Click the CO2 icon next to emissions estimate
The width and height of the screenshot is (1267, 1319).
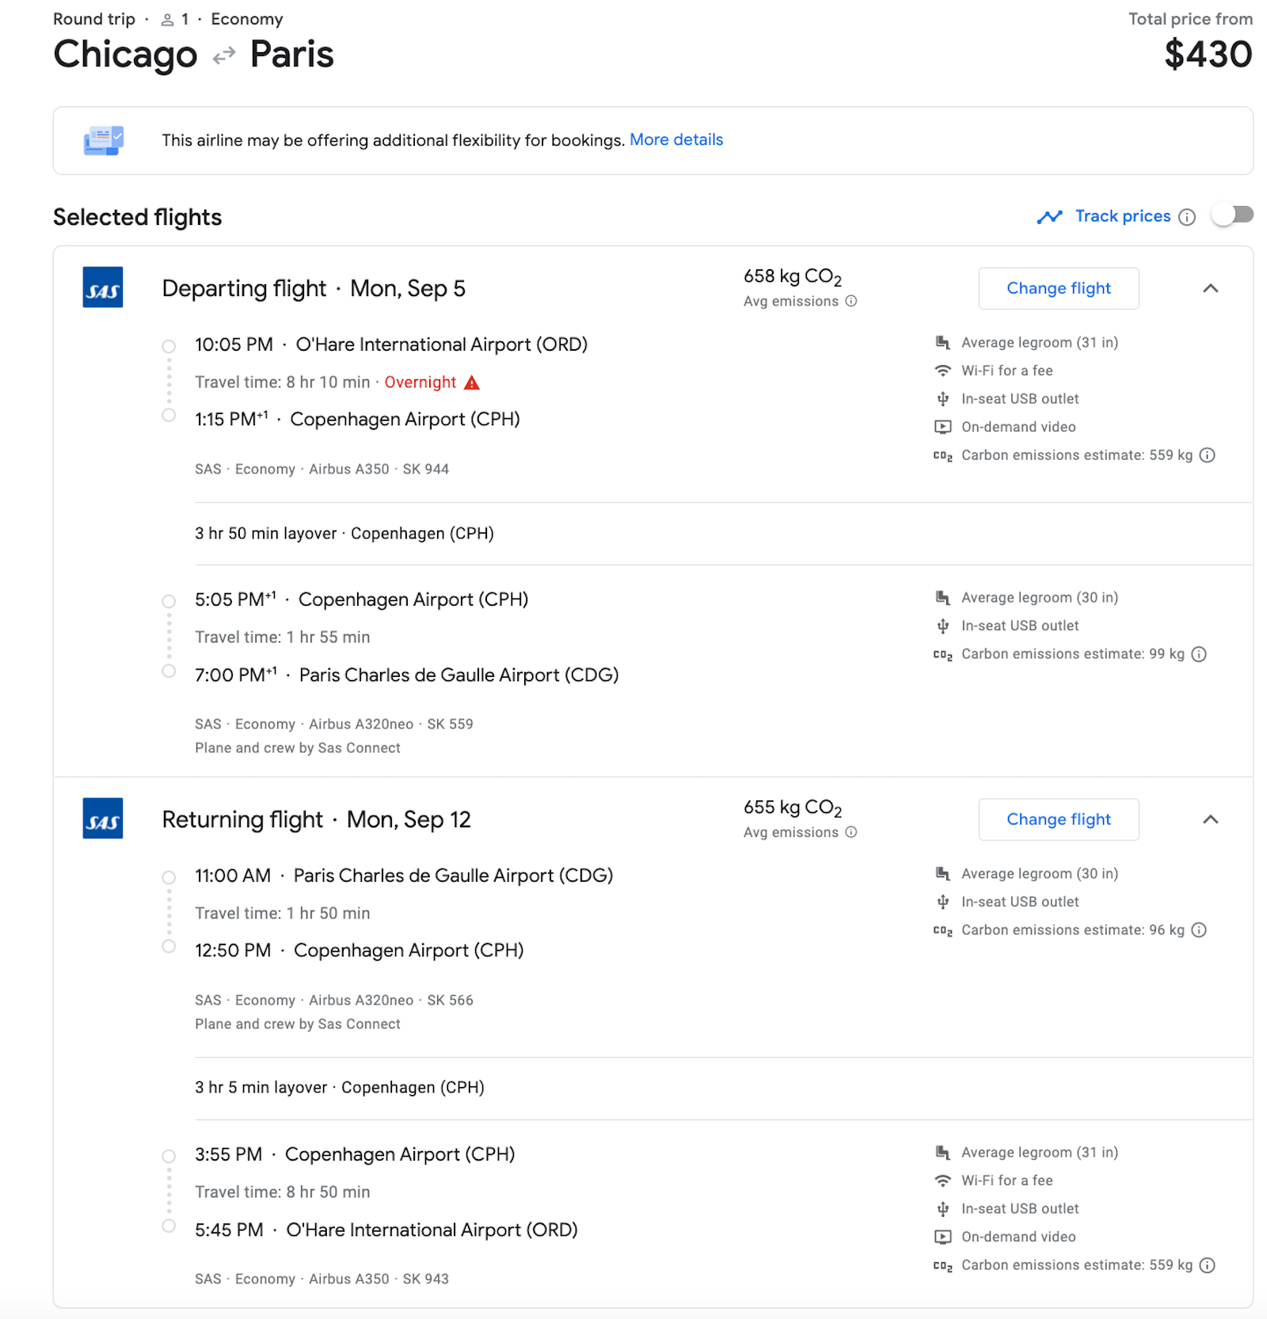pos(942,455)
